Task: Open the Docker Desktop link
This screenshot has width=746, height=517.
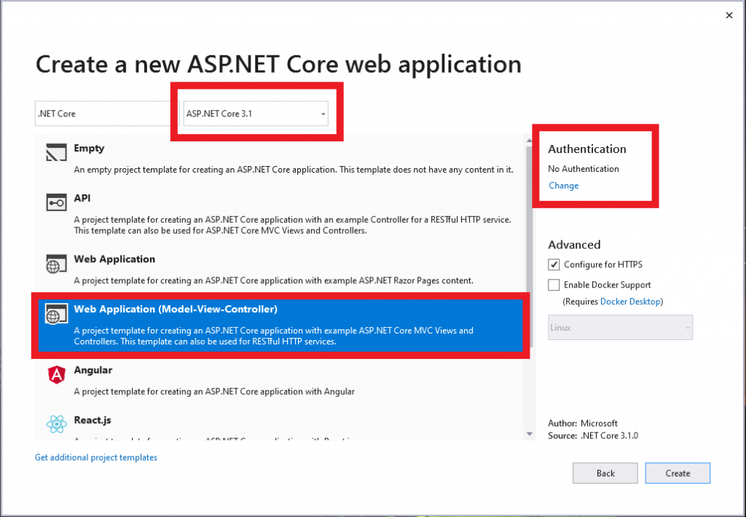Action: pyautogui.click(x=630, y=301)
